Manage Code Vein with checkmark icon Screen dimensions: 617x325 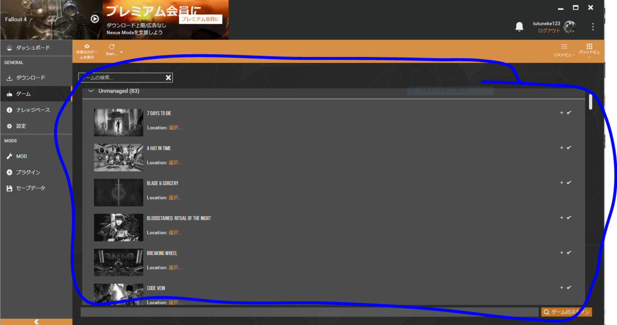click(569, 288)
